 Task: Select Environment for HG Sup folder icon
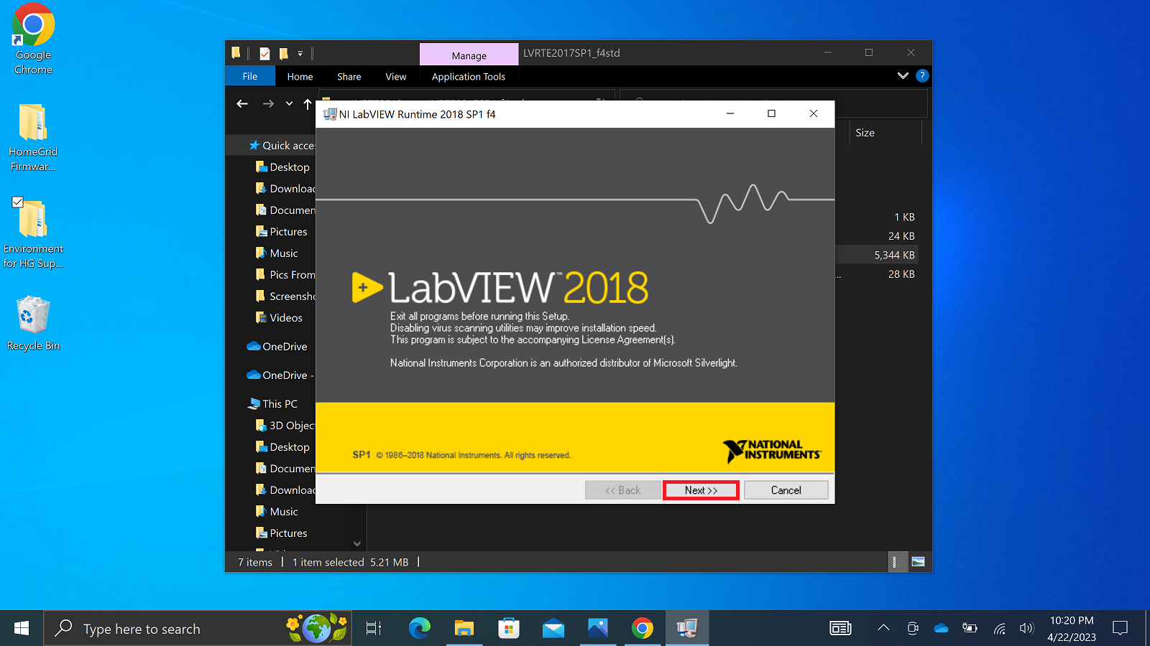click(x=33, y=220)
